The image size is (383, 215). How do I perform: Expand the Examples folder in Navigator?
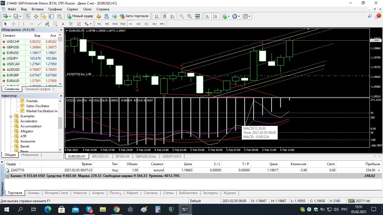[11, 116]
